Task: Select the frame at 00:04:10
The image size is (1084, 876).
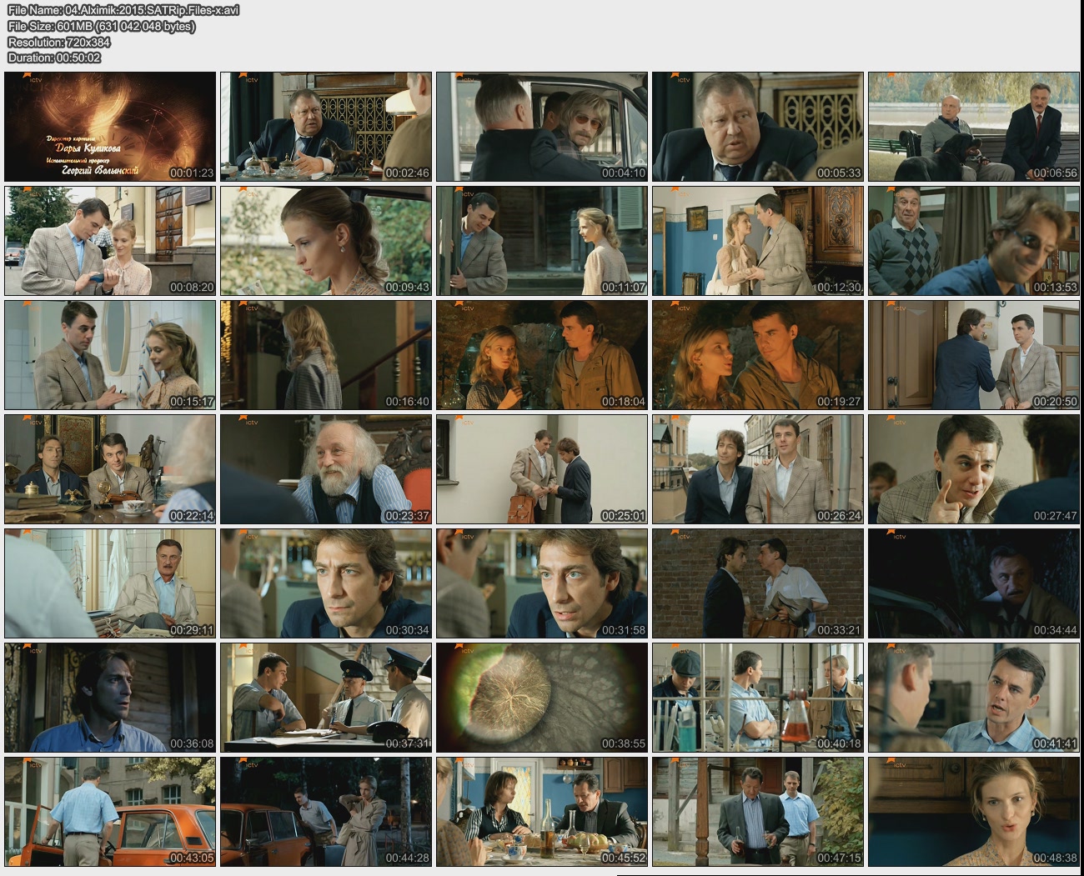Action: 541,127
